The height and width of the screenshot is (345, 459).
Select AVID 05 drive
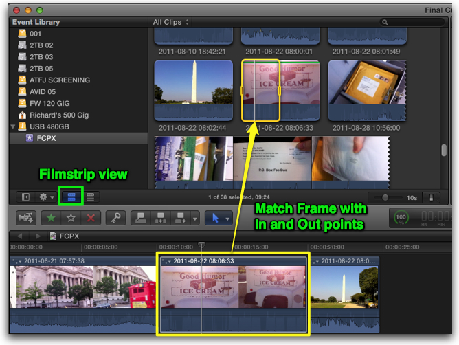78,91
